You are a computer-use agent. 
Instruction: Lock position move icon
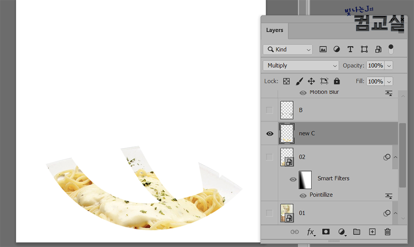pyautogui.click(x=311, y=81)
